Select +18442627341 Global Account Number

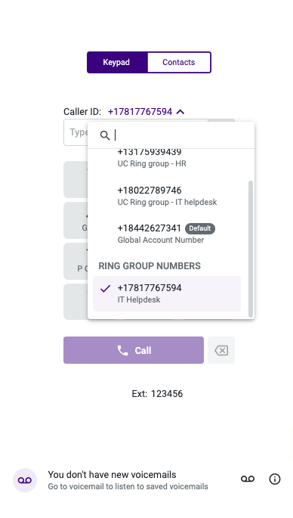(x=167, y=234)
